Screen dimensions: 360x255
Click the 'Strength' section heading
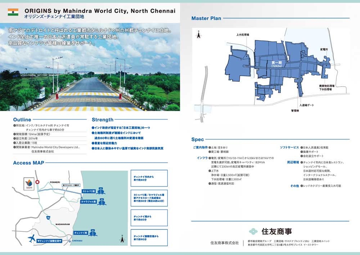(102, 120)
